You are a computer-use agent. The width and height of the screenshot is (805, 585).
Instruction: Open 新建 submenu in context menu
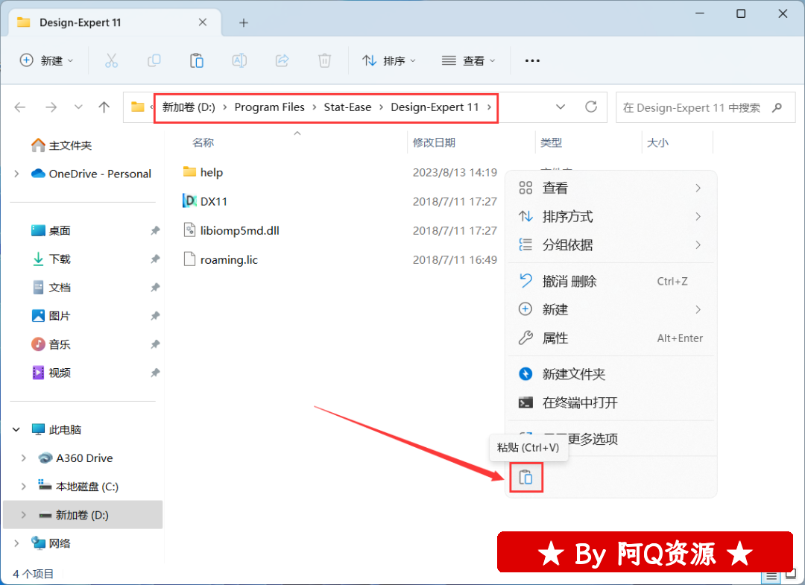point(611,309)
